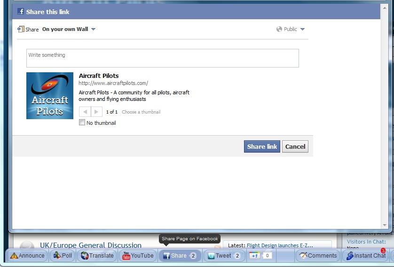This screenshot has height=267, width=394.
Task: Click the Tweet toolbar button
Action: 224,255
